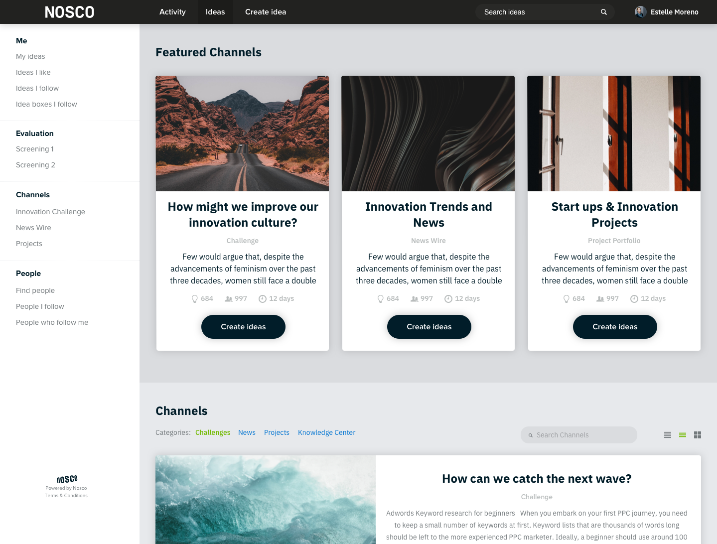Open the orange window shadows thumbnail
The height and width of the screenshot is (544, 717).
pyautogui.click(x=614, y=134)
